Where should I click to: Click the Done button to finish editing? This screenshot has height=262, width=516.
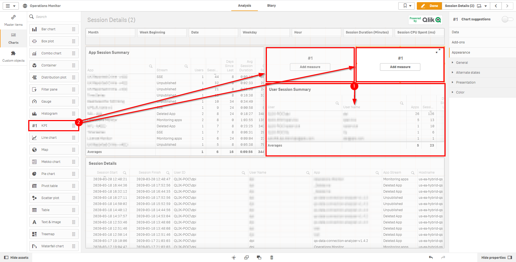click(429, 5)
